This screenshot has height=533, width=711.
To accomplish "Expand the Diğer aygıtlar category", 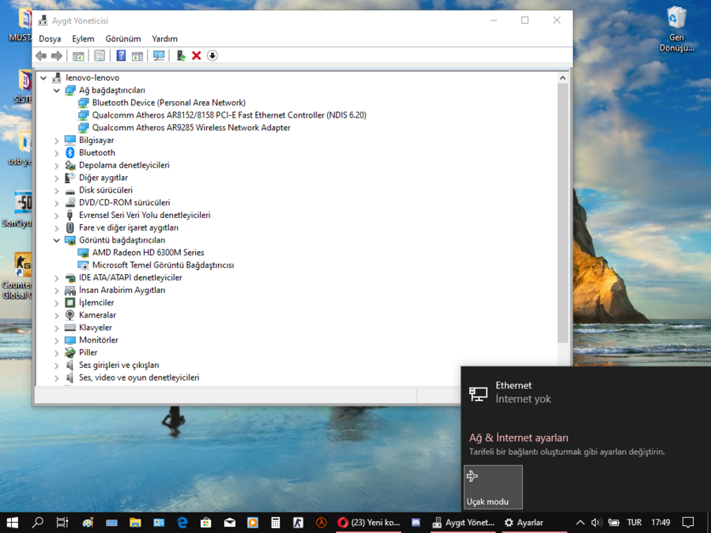I will [57, 178].
